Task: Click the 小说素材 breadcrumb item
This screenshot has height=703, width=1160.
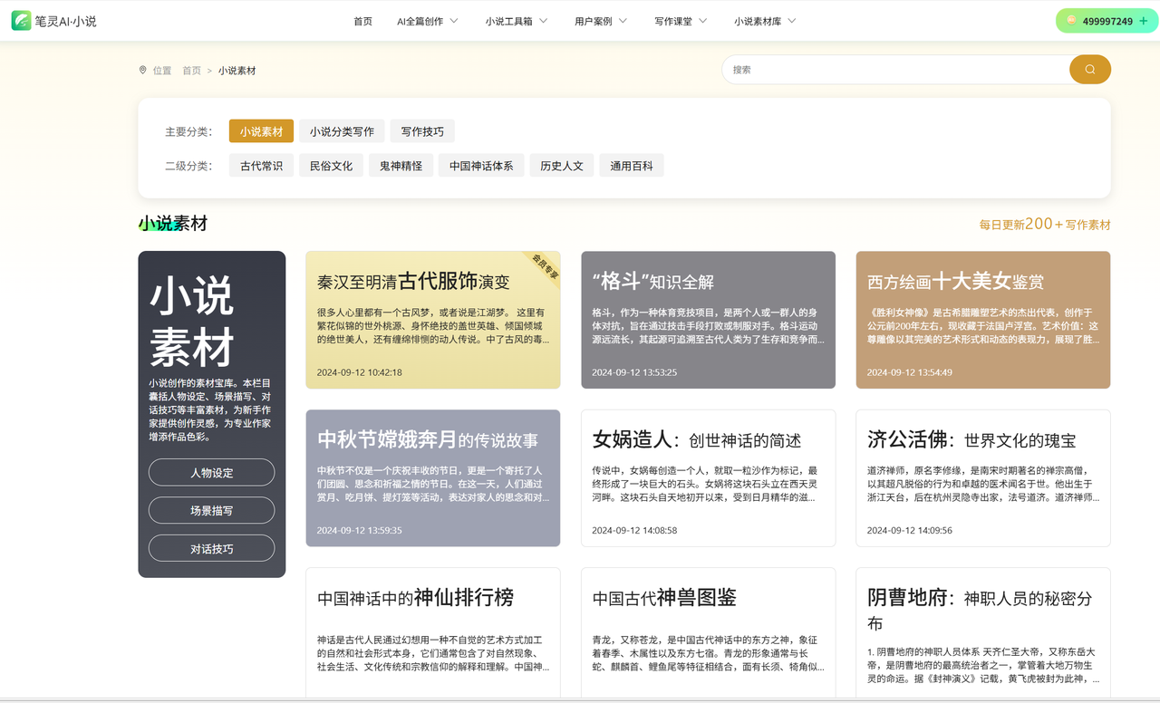Action: [x=237, y=71]
